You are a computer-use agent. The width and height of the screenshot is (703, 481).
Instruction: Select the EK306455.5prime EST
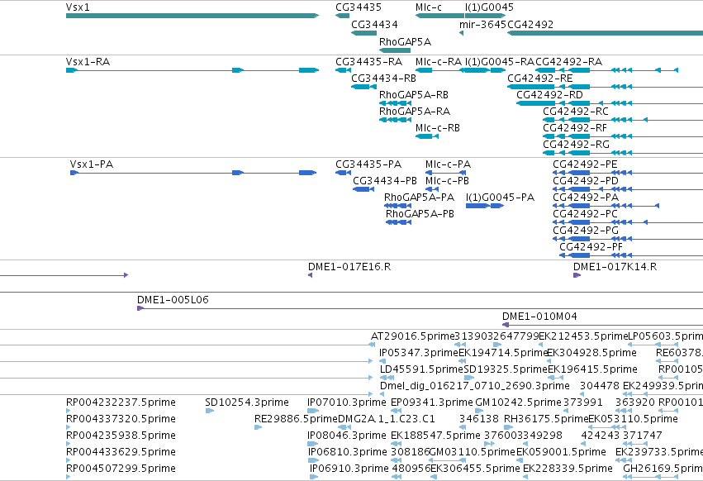point(434,477)
